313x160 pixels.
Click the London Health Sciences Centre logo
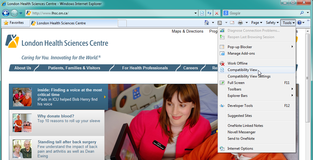(x=57, y=41)
